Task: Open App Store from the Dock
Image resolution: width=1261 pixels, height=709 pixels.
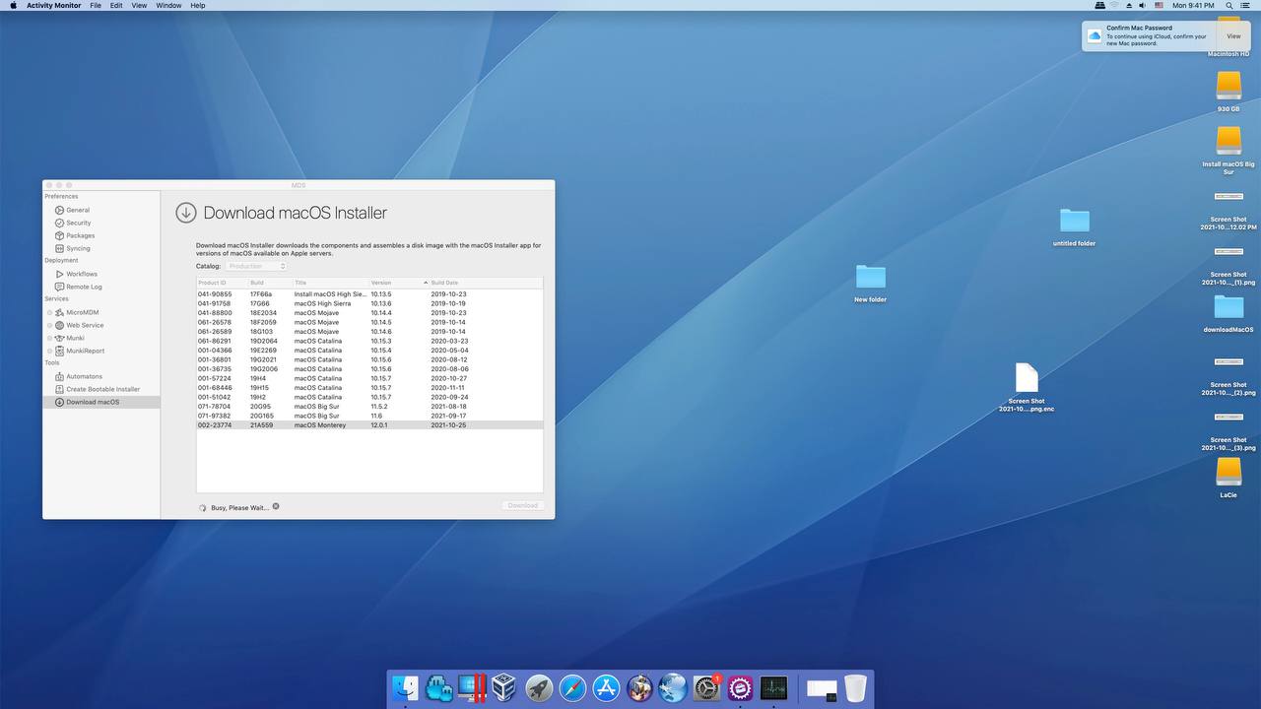Action: coord(606,687)
